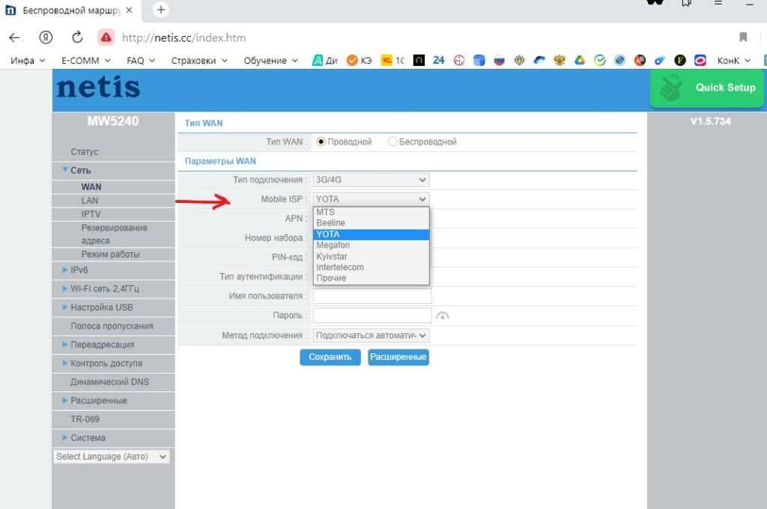Reload the page with the refresh icon
Image resolution: width=767 pixels, height=509 pixels.
(77, 37)
